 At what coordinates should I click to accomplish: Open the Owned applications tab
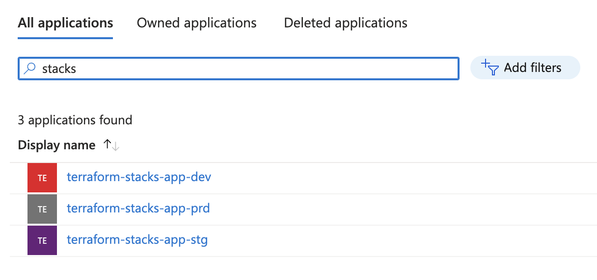(x=196, y=23)
